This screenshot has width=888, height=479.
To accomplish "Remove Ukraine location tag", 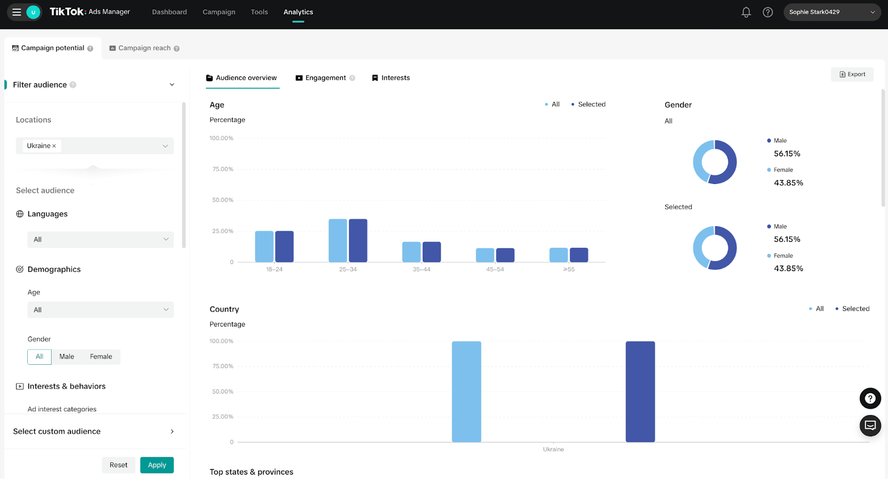I will [x=54, y=146].
